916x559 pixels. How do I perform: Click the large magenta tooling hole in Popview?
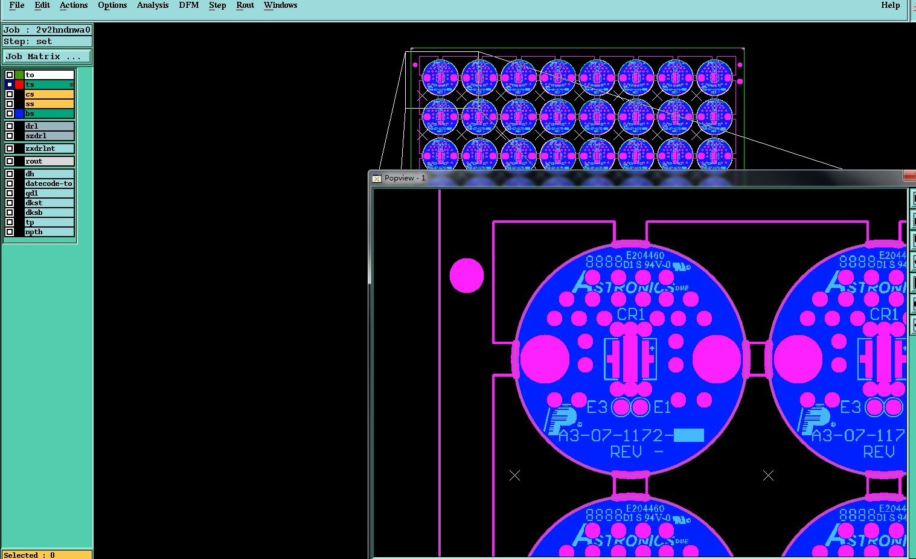tap(467, 275)
